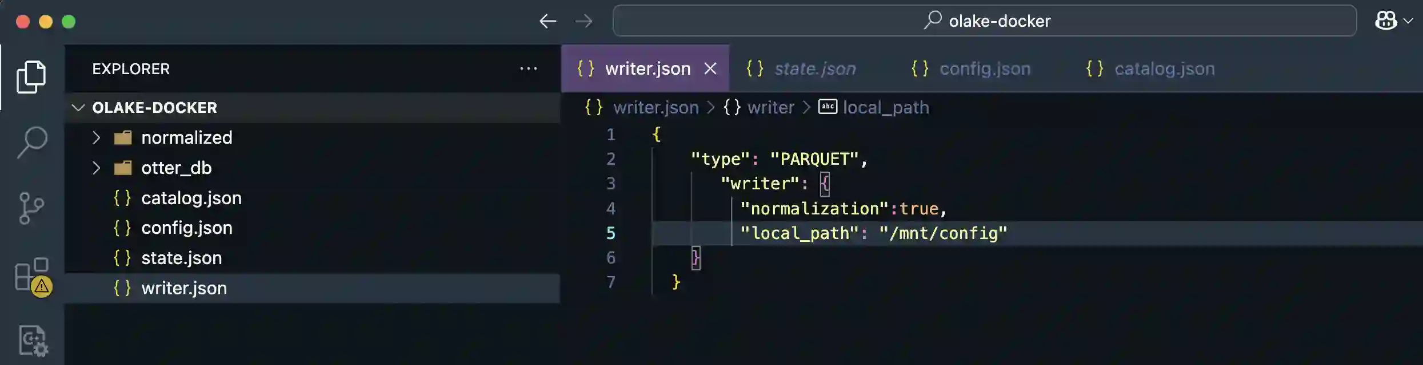1423x365 pixels.
Task: Open the Search view icon
Action: (31, 142)
